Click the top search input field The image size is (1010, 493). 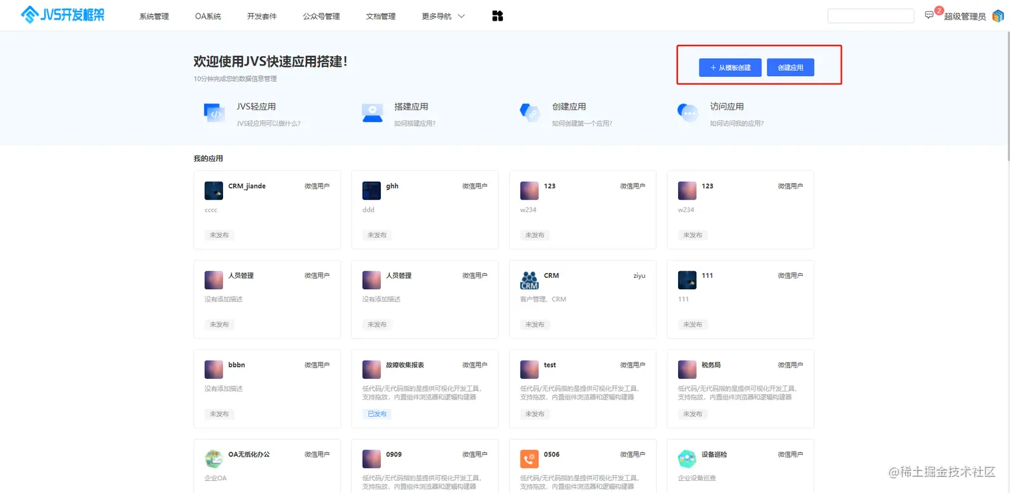pos(870,15)
